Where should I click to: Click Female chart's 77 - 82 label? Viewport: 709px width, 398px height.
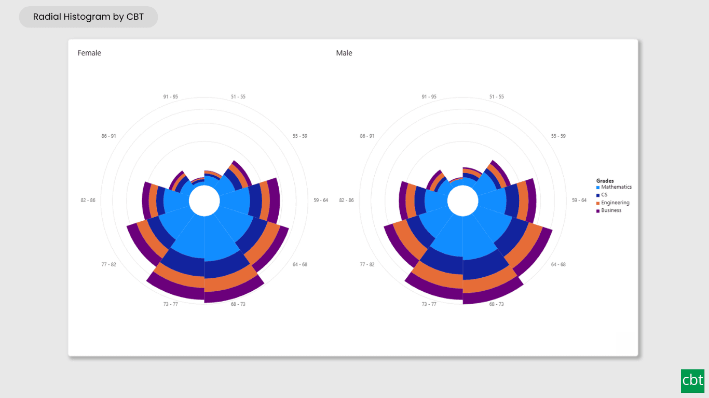pos(109,265)
